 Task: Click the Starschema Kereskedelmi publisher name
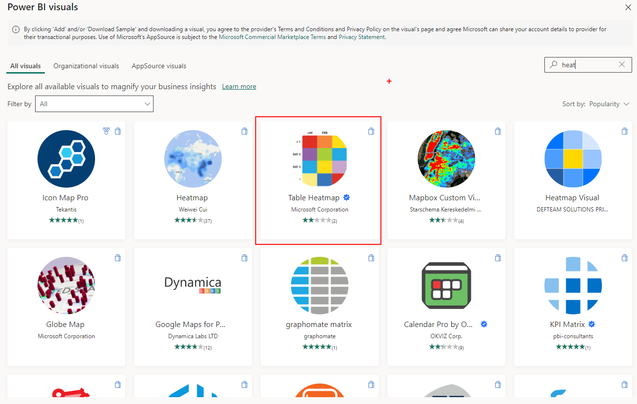(x=446, y=210)
